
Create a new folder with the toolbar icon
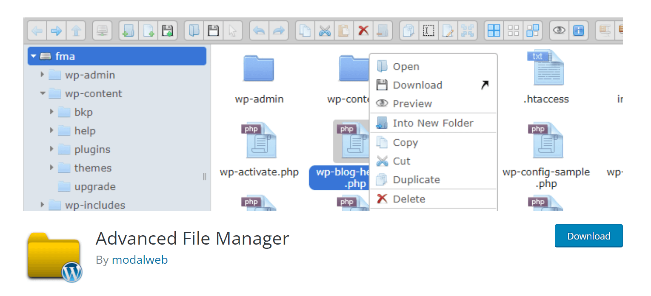tap(128, 31)
